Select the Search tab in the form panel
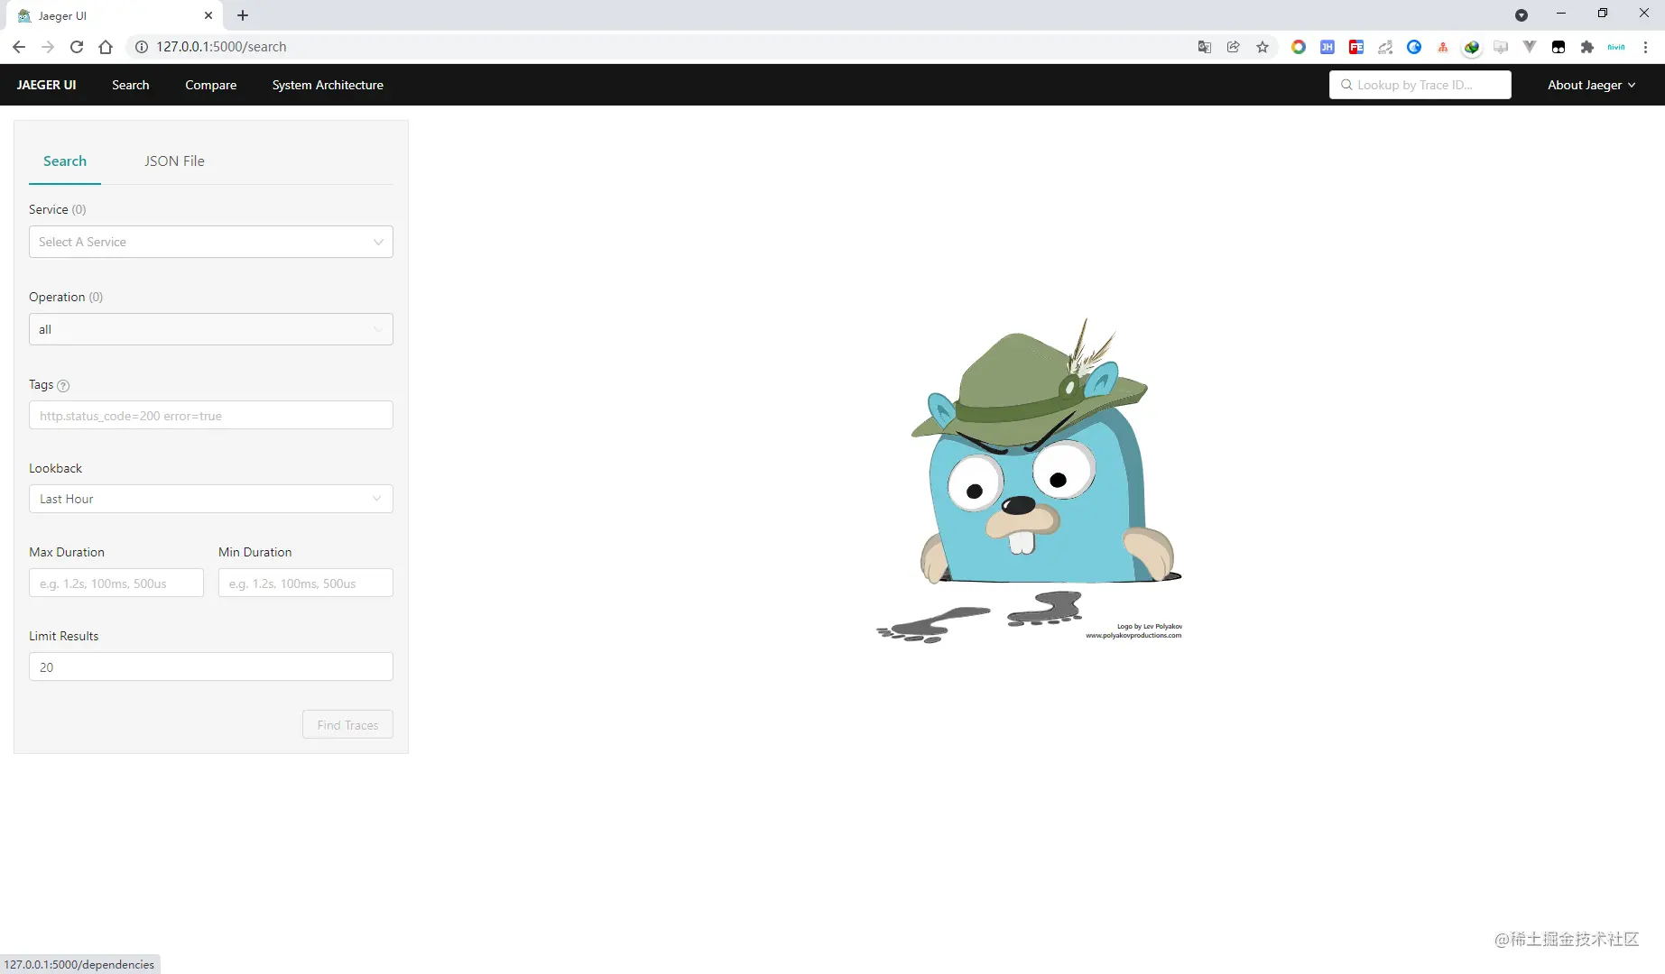Image resolution: width=1665 pixels, height=974 pixels. point(65,161)
